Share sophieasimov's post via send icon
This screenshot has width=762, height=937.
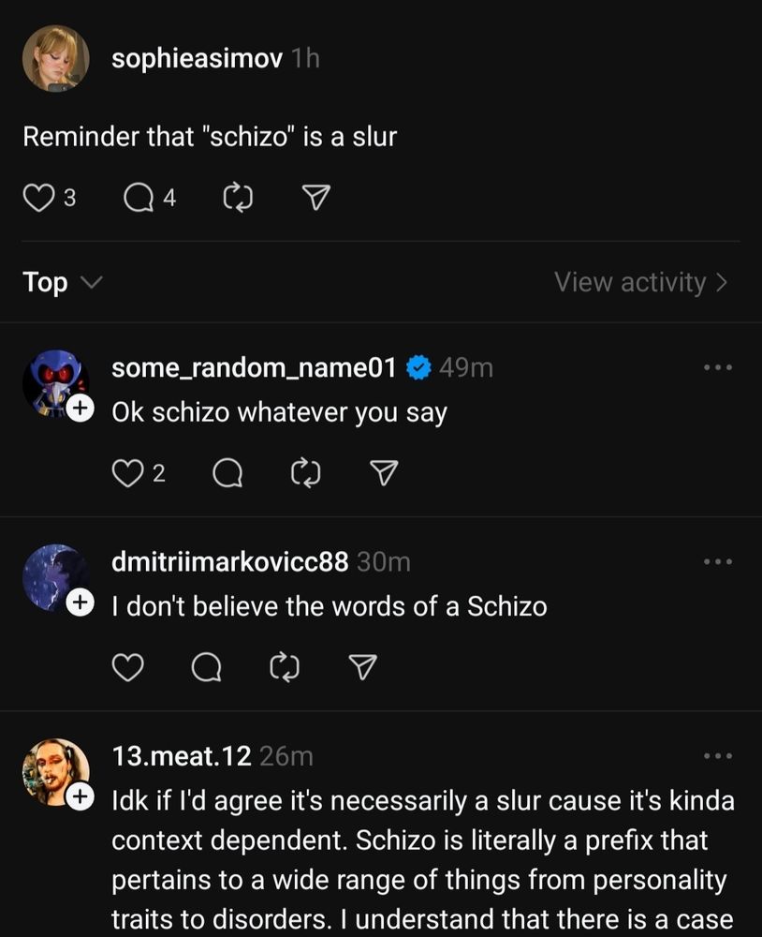(x=316, y=198)
